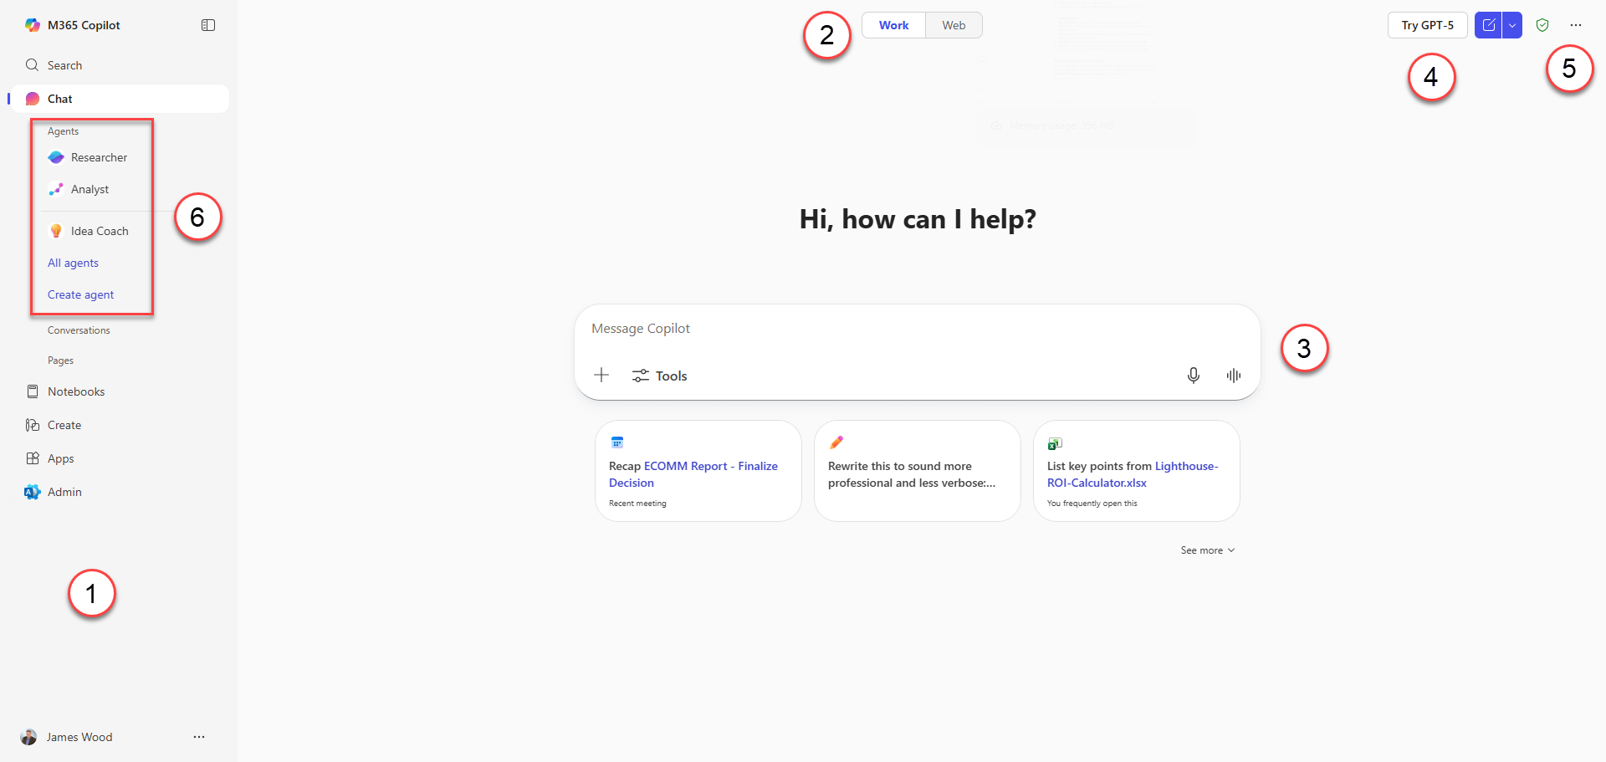Click the microphone dictation icon
Image resolution: width=1606 pixels, height=762 pixels.
point(1194,376)
